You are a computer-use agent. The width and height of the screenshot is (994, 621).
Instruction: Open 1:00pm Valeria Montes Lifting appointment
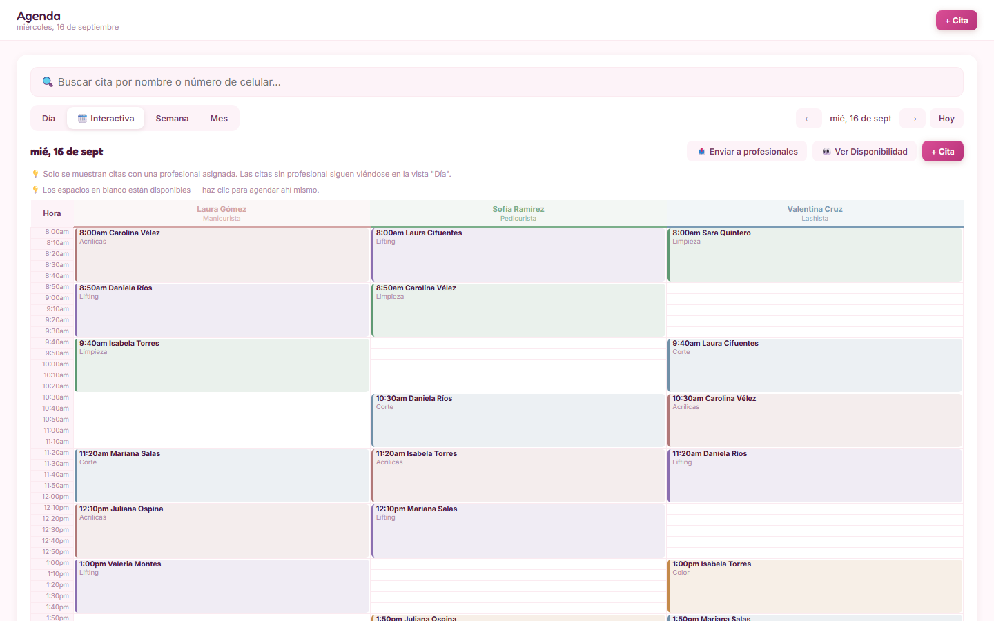[x=222, y=586]
